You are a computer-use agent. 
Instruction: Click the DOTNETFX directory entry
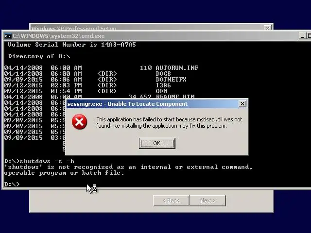coord(171,80)
